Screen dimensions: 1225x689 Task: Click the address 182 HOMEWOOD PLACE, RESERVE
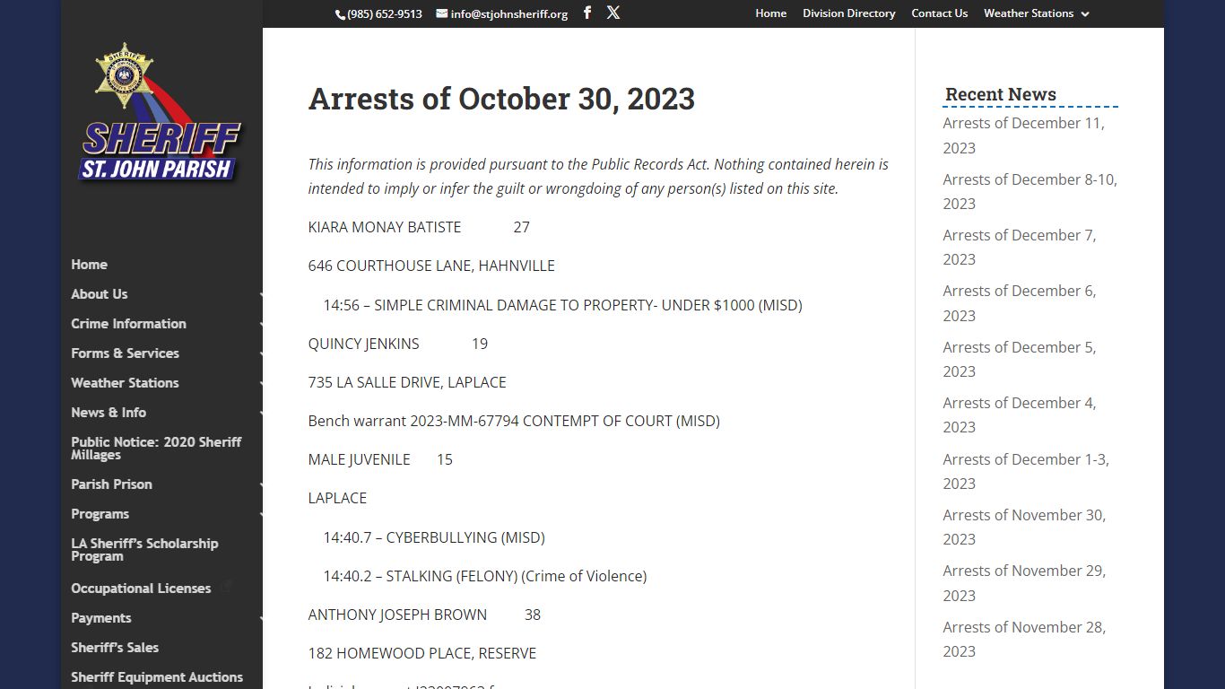pos(421,653)
